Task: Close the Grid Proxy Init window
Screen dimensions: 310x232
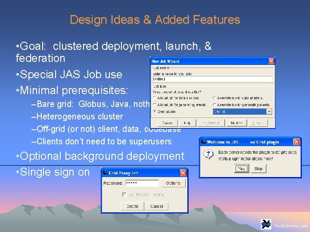Action: (x=183, y=173)
